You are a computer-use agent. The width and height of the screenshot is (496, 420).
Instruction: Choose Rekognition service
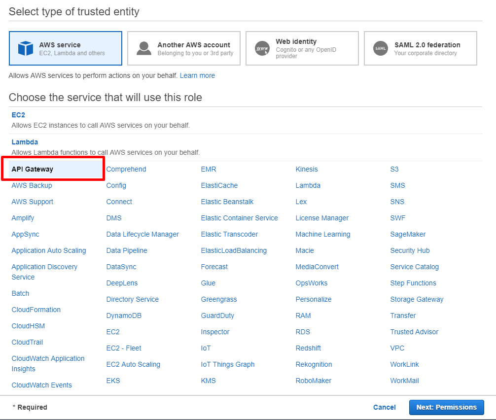[314, 365]
